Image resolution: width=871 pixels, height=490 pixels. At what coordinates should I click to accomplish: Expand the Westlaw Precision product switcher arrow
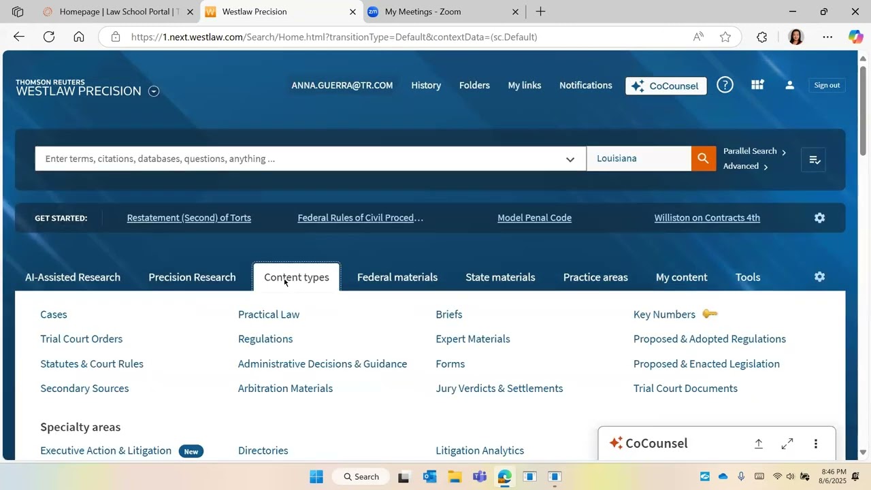[x=154, y=91]
